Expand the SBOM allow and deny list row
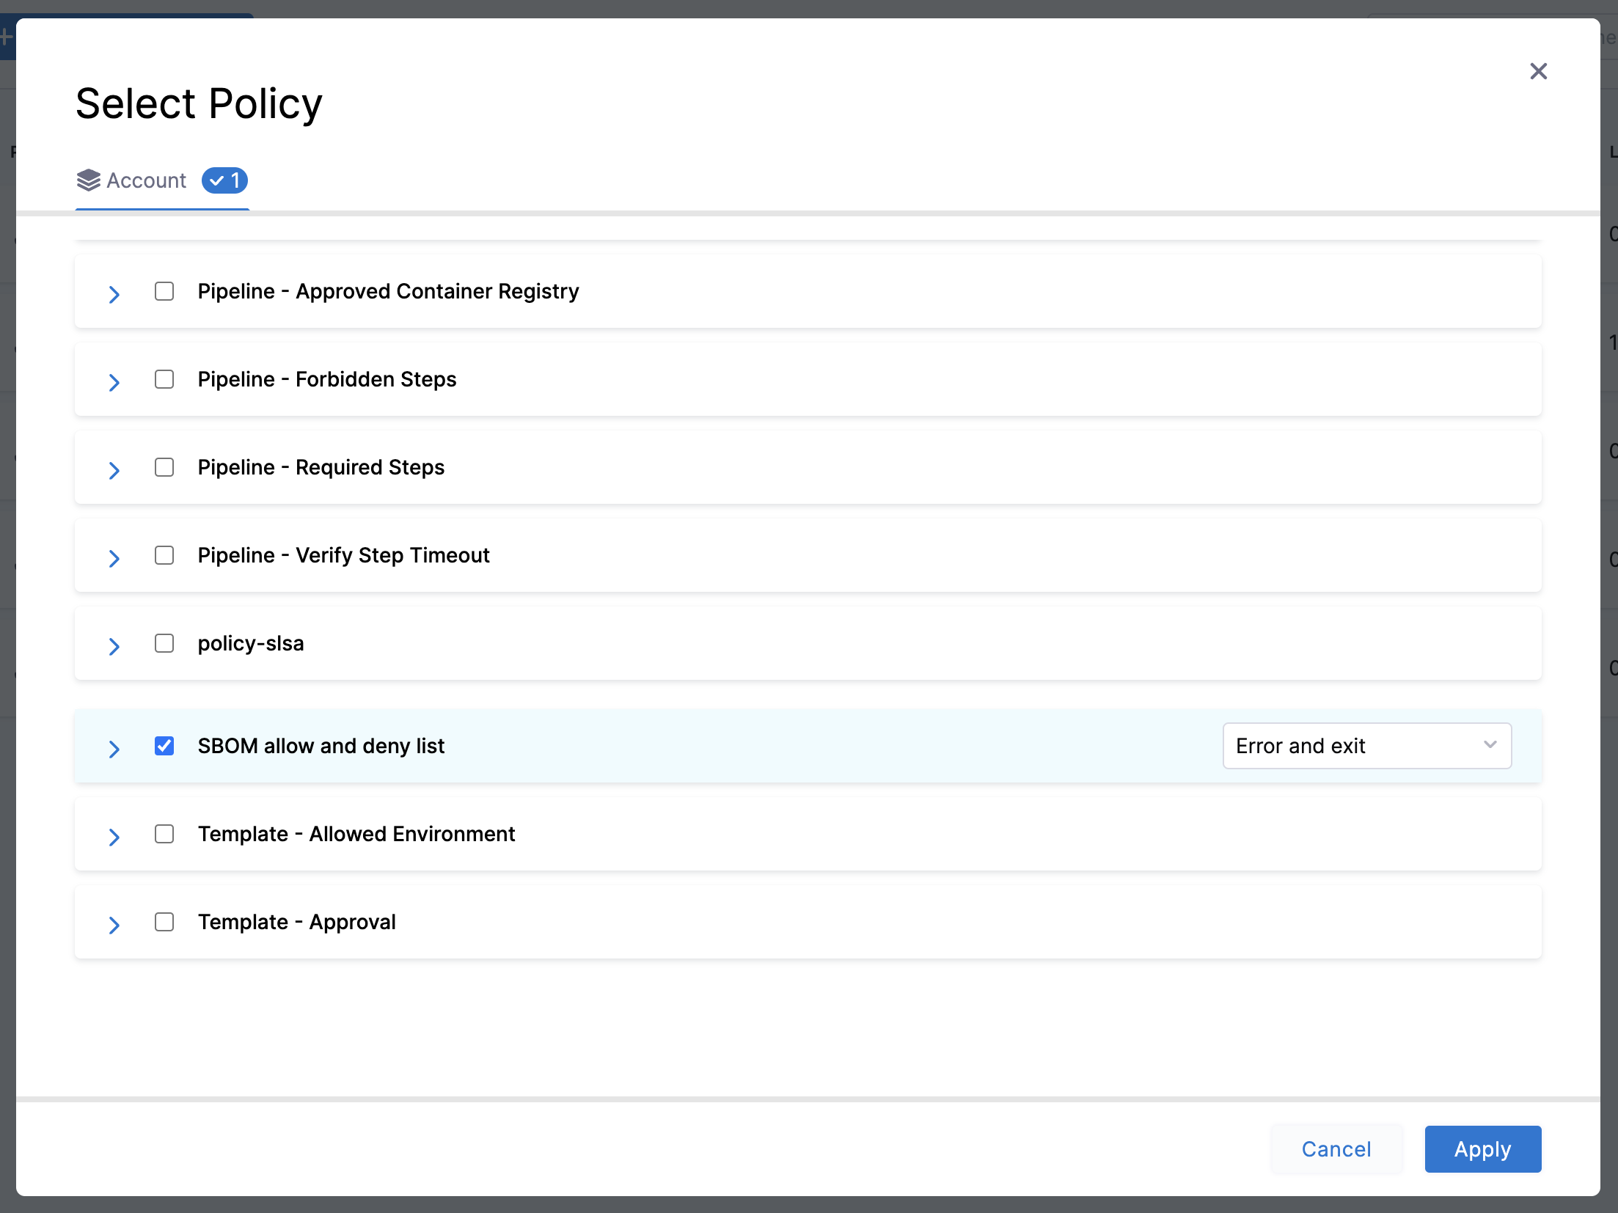This screenshot has height=1213, width=1618. pos(114,749)
